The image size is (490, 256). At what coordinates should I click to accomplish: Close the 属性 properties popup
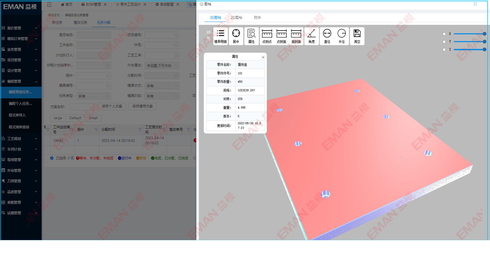(263, 57)
